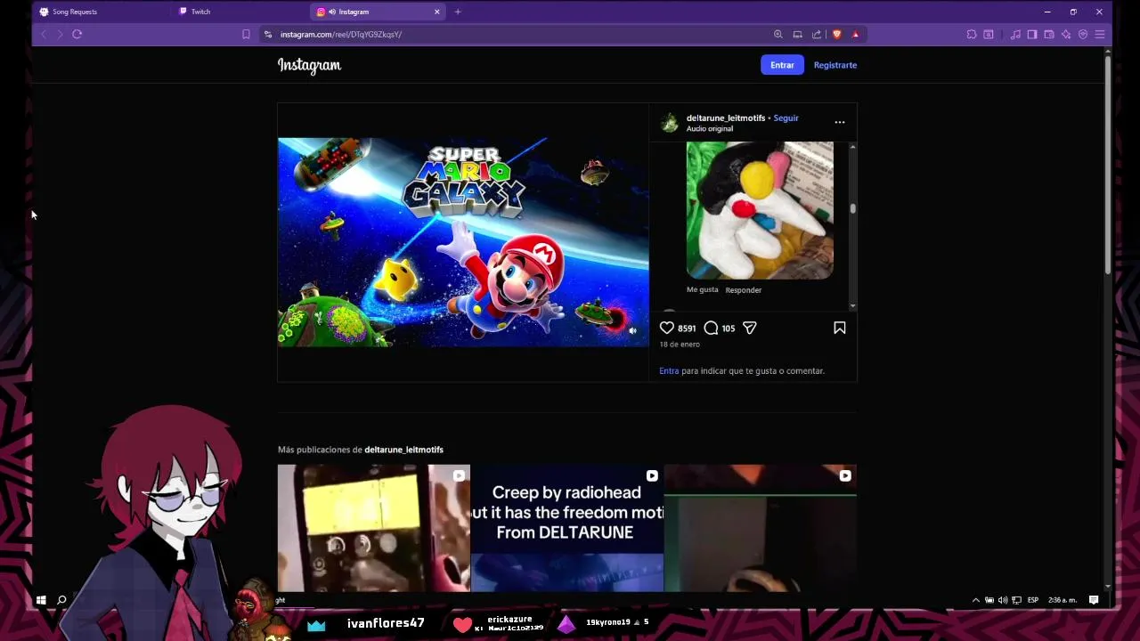Toggle the browser sidebar panel
The height and width of the screenshot is (641, 1140).
click(x=1032, y=34)
